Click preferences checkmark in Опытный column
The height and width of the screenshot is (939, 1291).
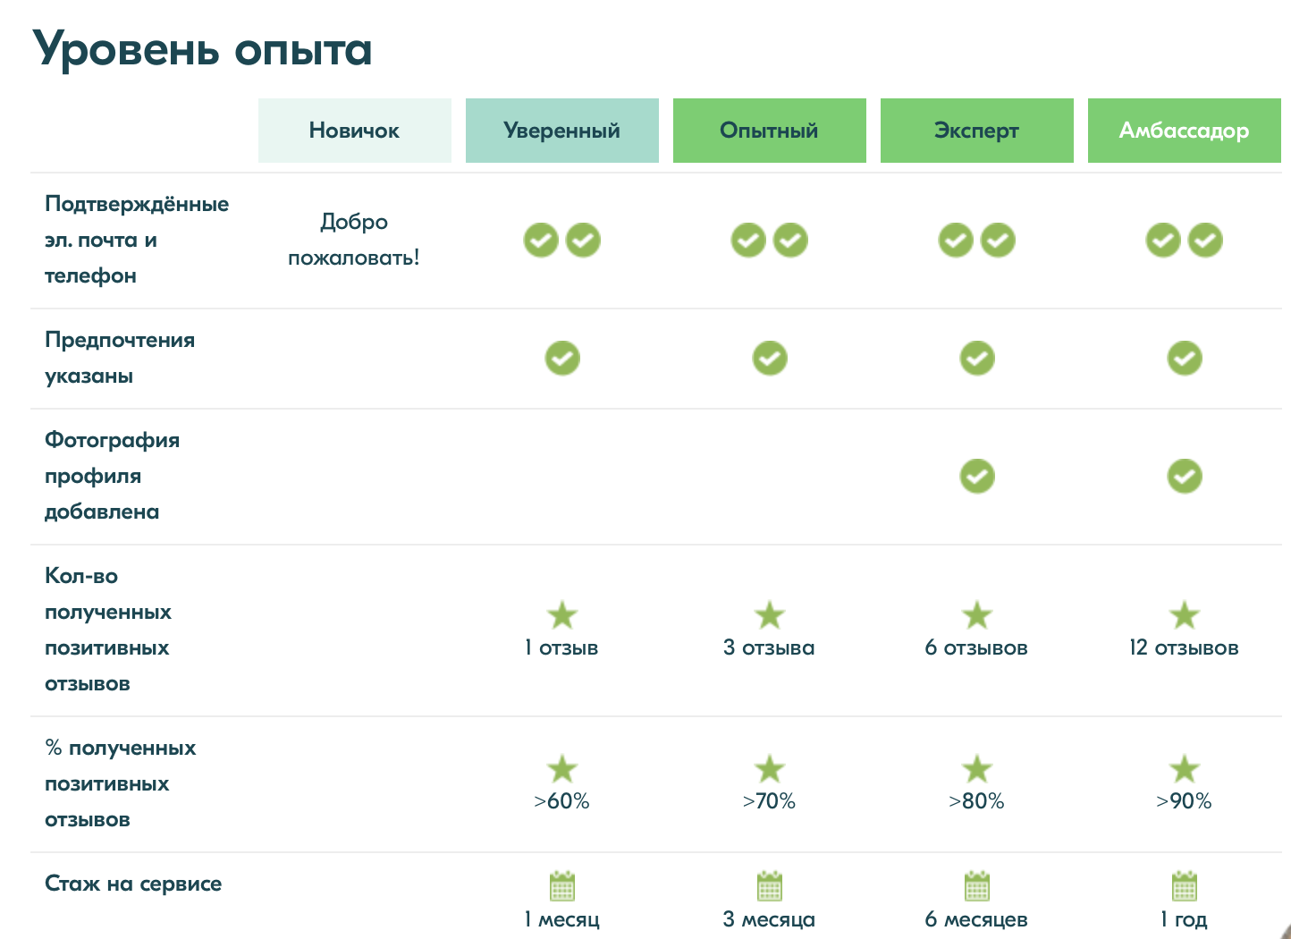click(x=770, y=359)
